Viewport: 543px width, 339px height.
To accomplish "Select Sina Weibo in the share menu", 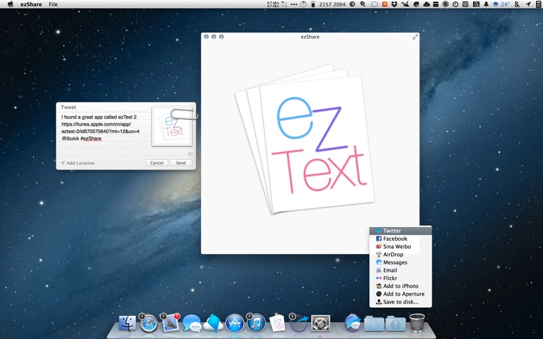I will click(x=400, y=247).
